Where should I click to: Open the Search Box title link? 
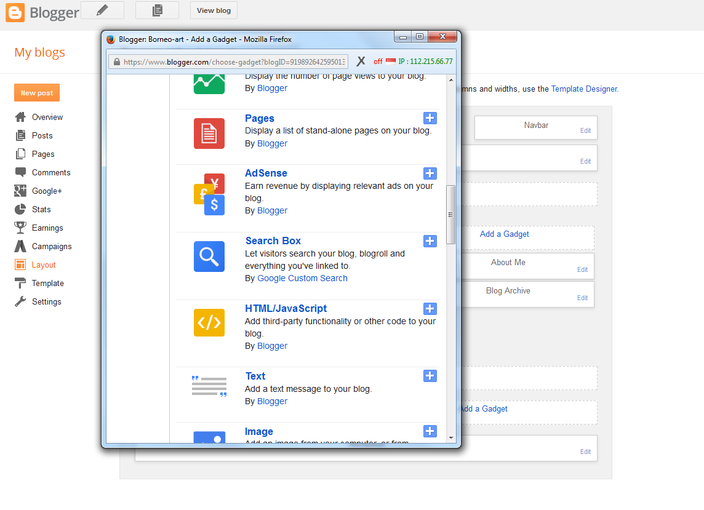[x=273, y=241]
